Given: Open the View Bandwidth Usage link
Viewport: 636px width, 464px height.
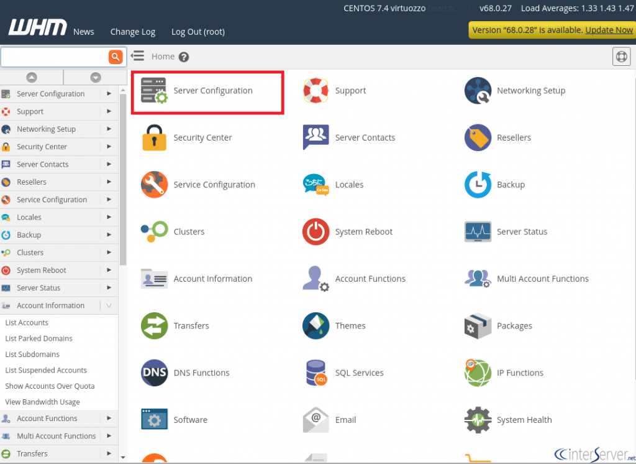Looking at the screenshot, I should 42,402.
